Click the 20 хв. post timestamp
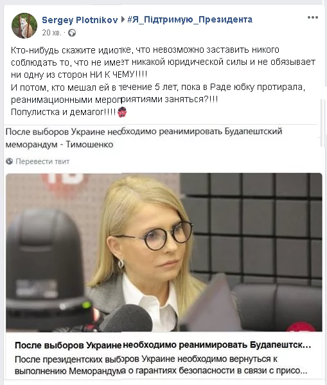The image size is (327, 385). coord(52,33)
